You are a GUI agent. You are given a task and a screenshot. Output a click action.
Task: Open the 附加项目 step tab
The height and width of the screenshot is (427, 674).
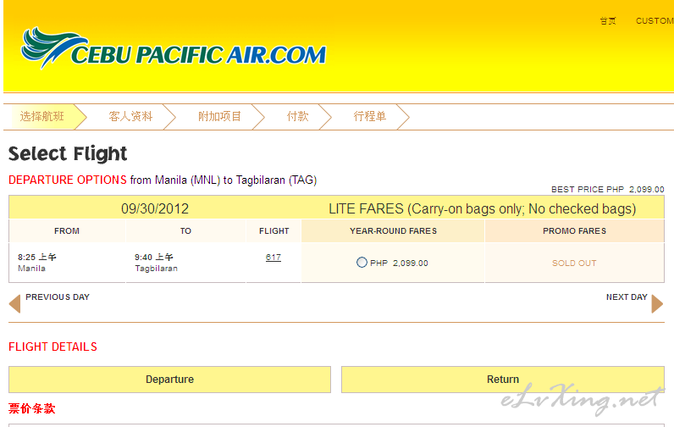click(219, 117)
